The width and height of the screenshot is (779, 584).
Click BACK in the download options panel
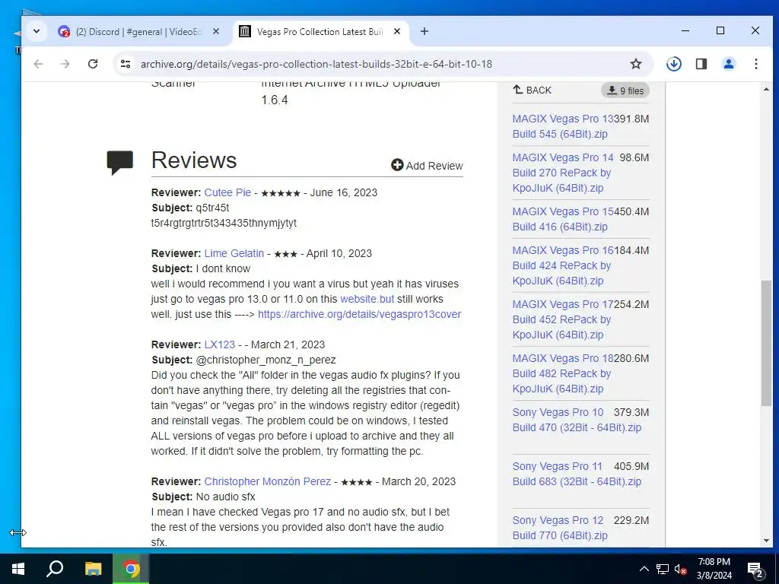coord(532,90)
